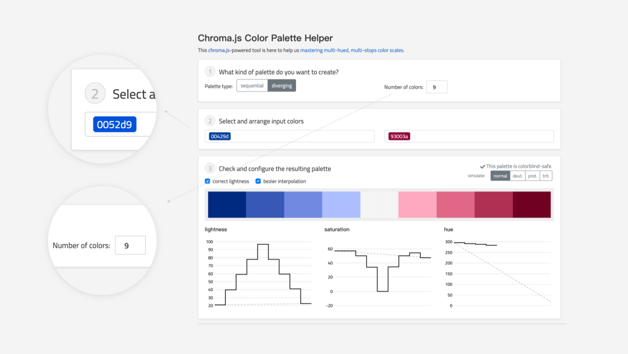Click the empty right input colors field
628x354 pixels.
pyautogui.click(x=469, y=136)
